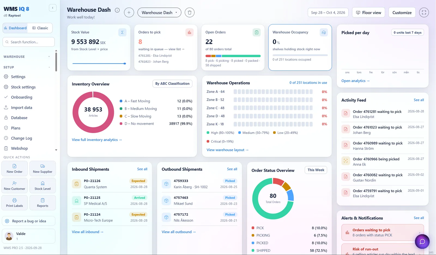The image size is (436, 255).
Task: Click the Open Orders clipboard icon
Action: point(256,32)
